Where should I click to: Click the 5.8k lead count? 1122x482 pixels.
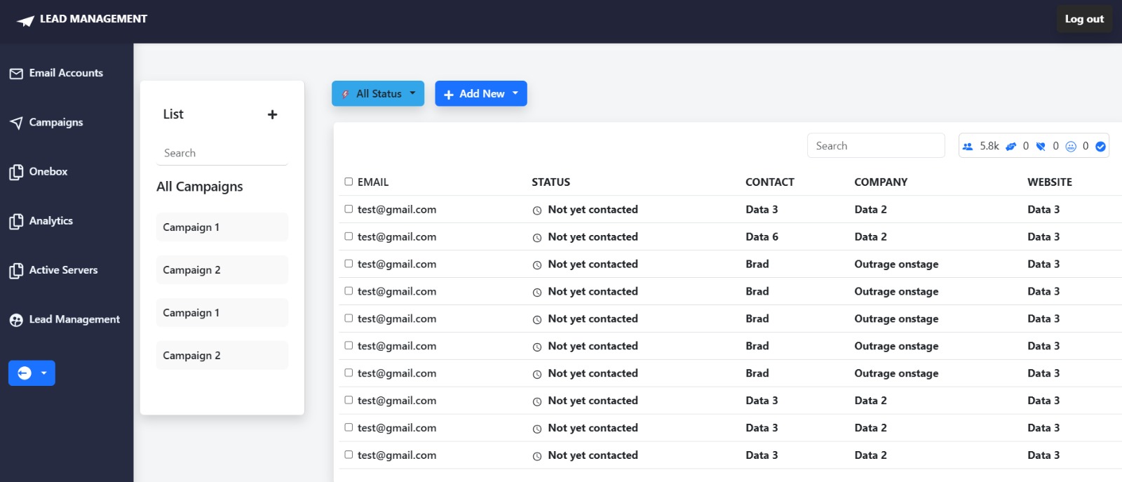coord(989,146)
